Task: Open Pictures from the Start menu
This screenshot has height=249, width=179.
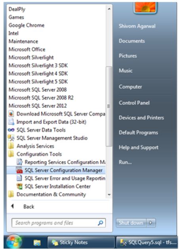Action: click(x=128, y=56)
